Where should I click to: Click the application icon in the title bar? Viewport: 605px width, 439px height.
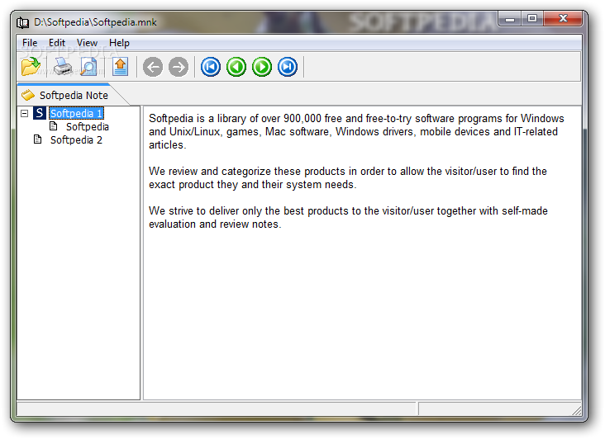[x=23, y=23]
